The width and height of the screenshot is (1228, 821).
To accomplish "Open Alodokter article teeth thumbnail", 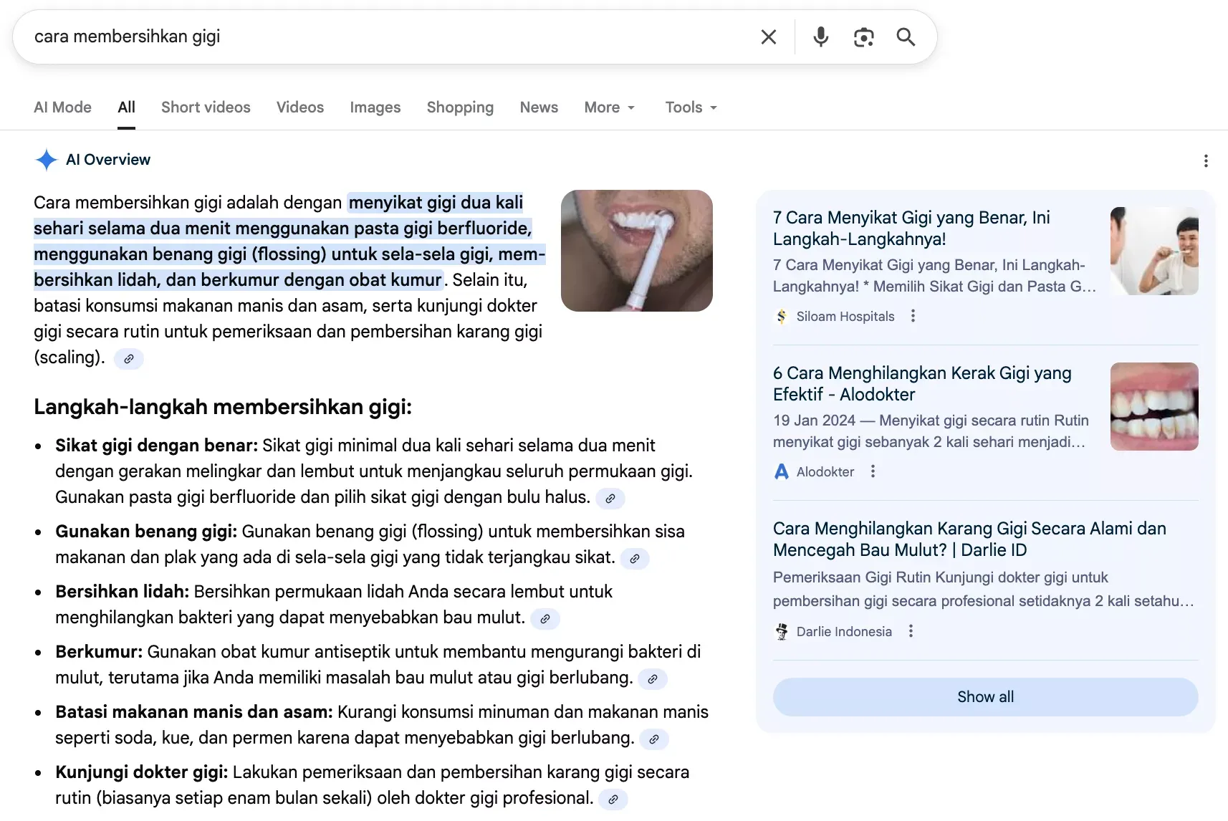I will (x=1154, y=406).
